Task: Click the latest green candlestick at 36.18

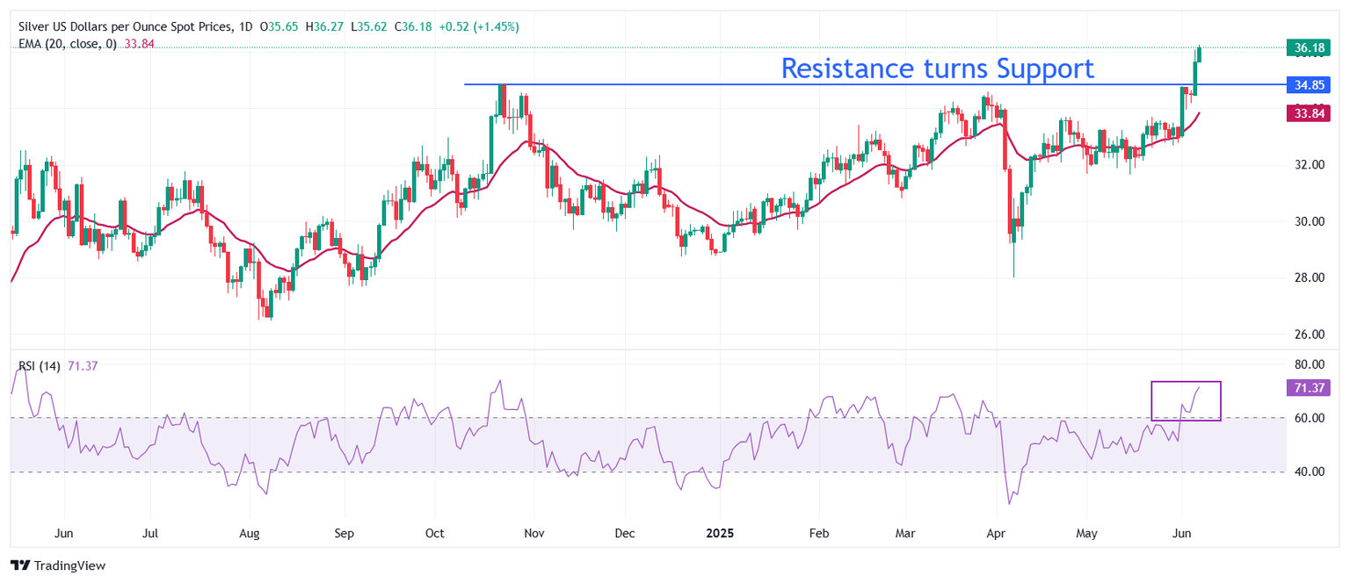Action: 1199,54
